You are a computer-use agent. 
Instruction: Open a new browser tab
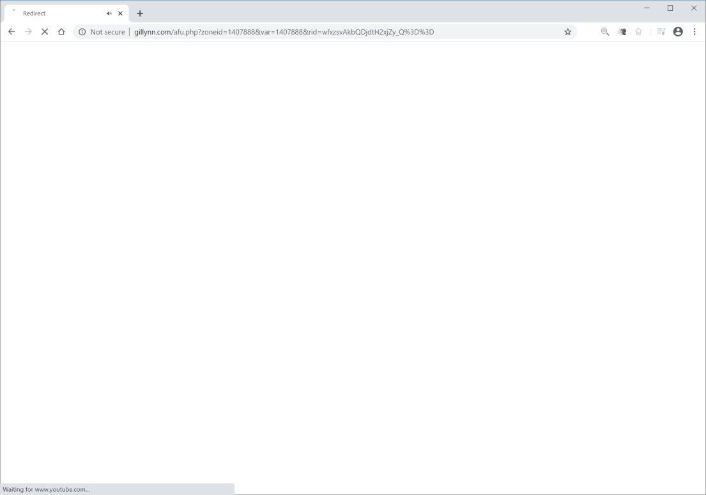click(140, 13)
